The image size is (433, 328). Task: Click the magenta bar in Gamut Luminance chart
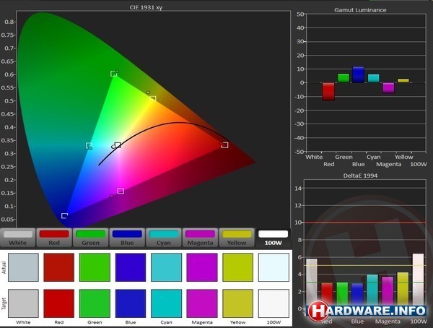click(x=388, y=88)
